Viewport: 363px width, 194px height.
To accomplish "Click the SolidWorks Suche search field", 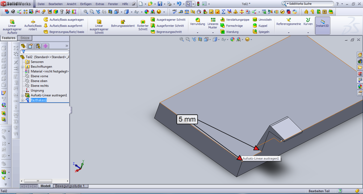I will (310, 4).
